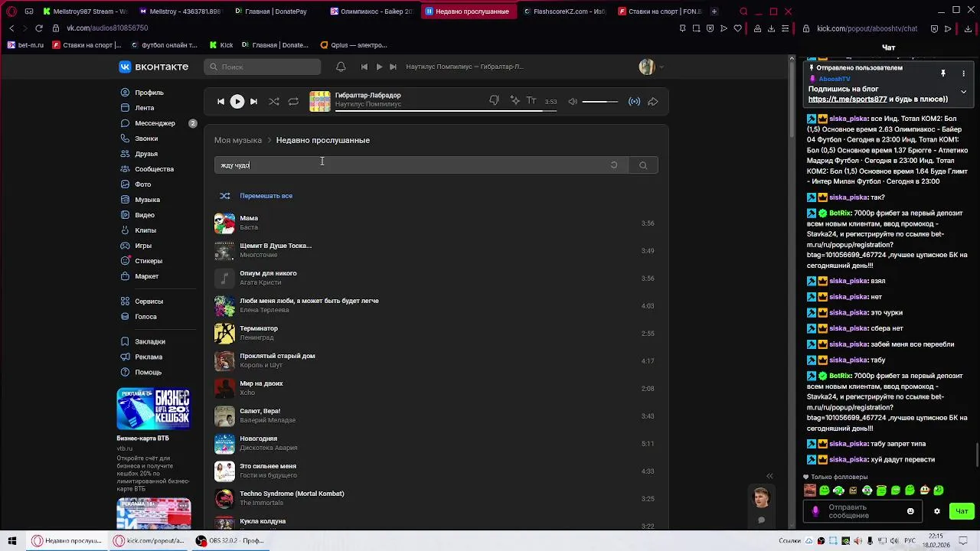
Task: Mute audio with the player speaker icon
Action: click(573, 101)
